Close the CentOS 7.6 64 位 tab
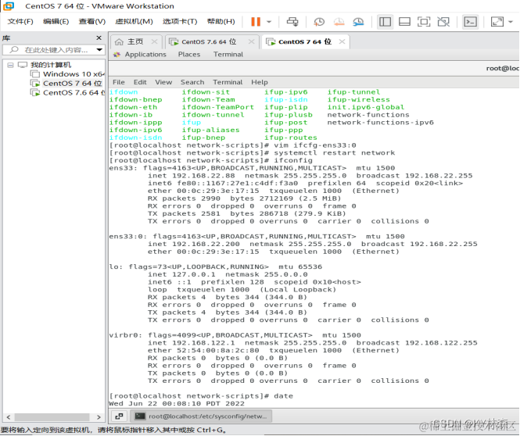Screen dimensions: 520x436 (x=251, y=41)
